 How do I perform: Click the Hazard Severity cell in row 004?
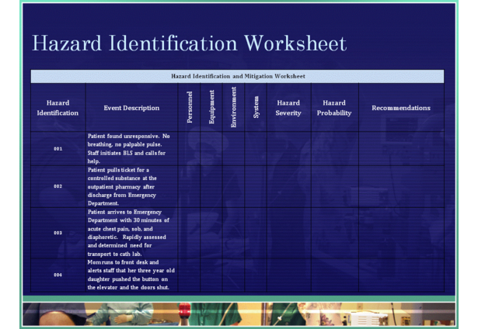(x=288, y=275)
